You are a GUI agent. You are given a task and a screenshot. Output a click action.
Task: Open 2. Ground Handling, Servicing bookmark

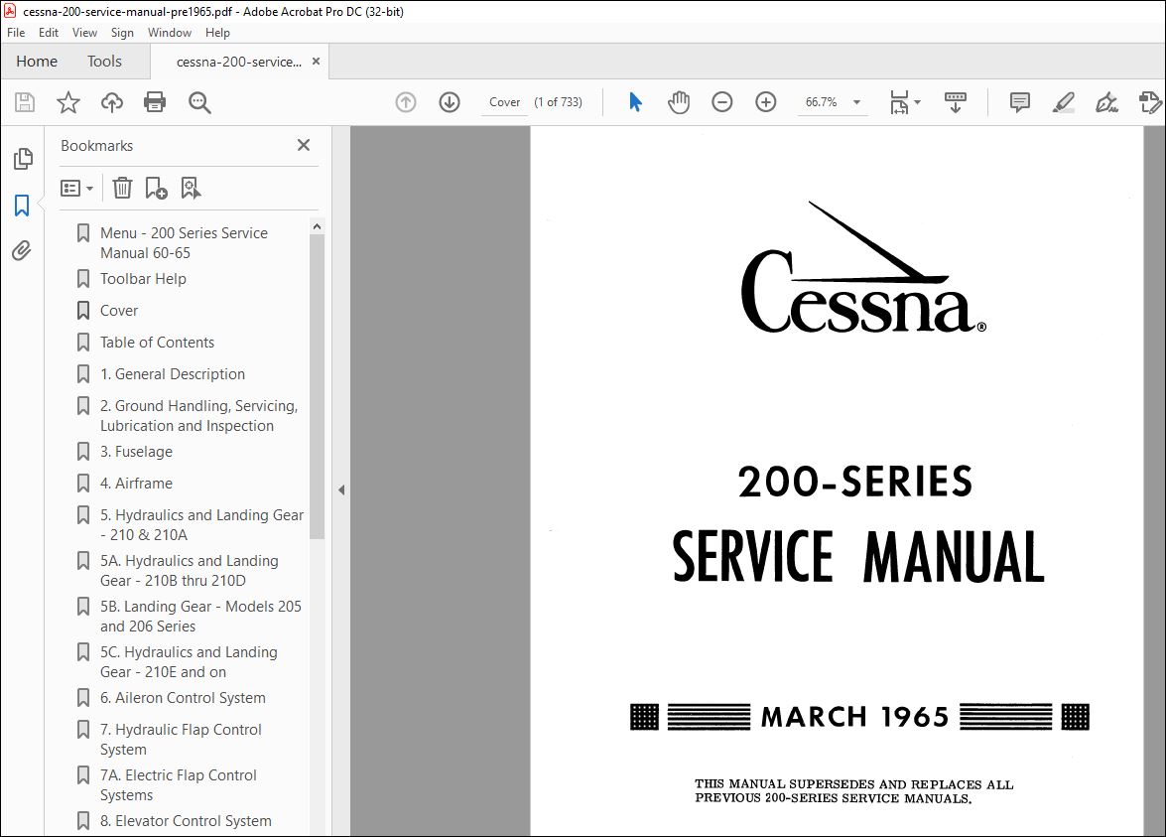[198, 416]
